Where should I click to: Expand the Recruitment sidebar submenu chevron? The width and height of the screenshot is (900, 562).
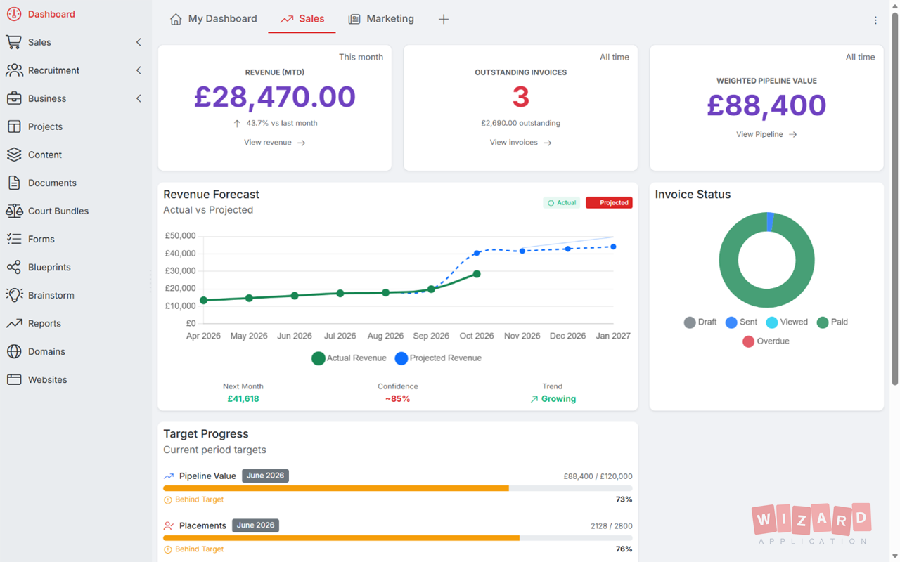pos(139,70)
